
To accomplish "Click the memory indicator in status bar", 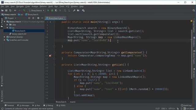I will point(189,109).
